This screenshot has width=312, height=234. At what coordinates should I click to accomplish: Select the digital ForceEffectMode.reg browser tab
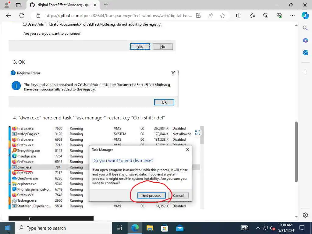pyautogui.click(x=63, y=5)
